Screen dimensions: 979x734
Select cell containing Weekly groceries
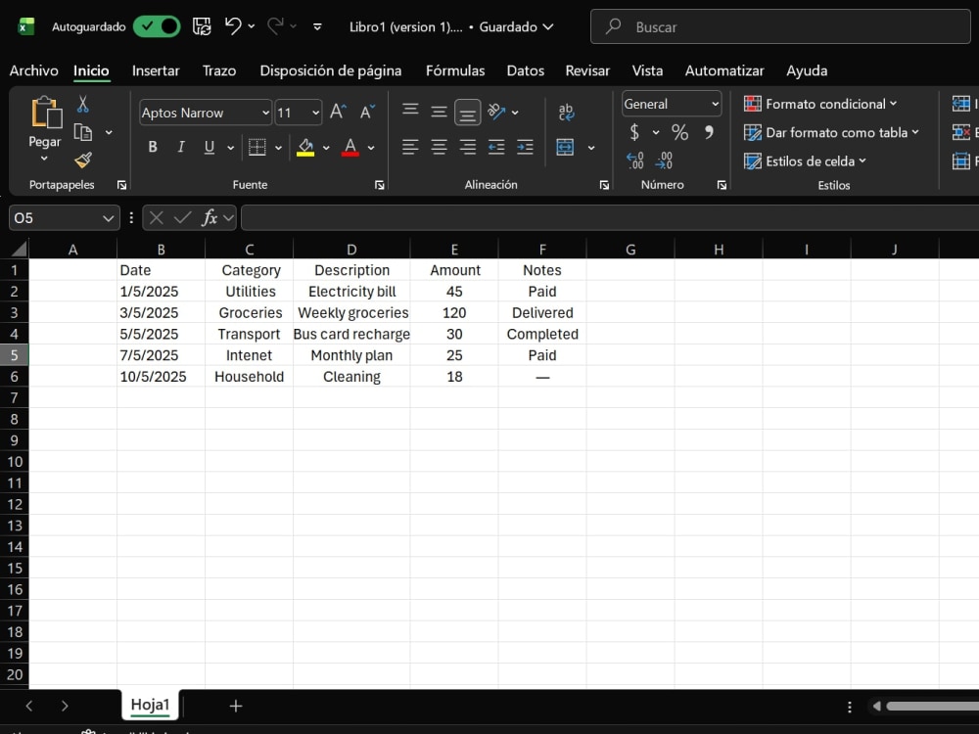(351, 313)
